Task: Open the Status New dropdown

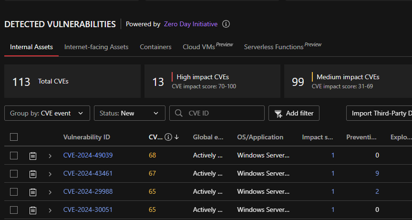Action: click(x=129, y=114)
